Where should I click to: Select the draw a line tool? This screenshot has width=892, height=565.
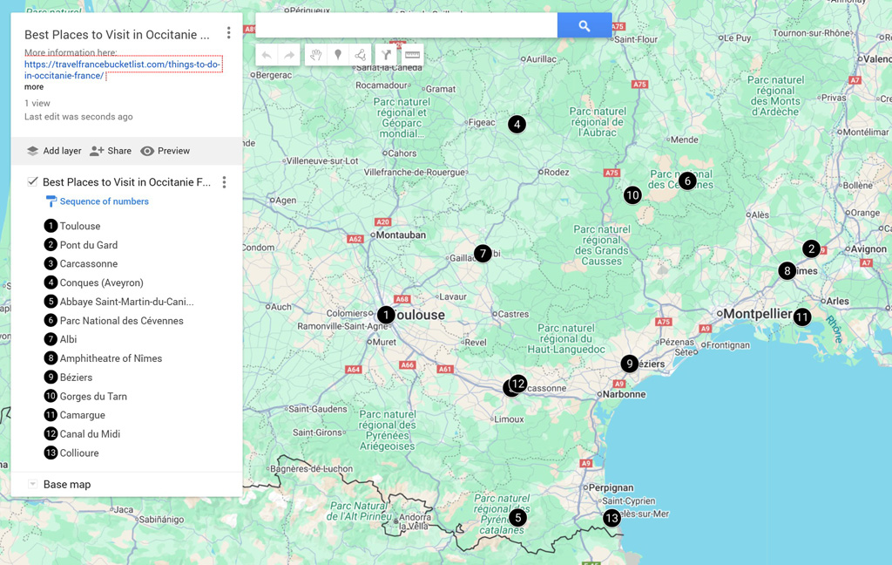point(361,55)
